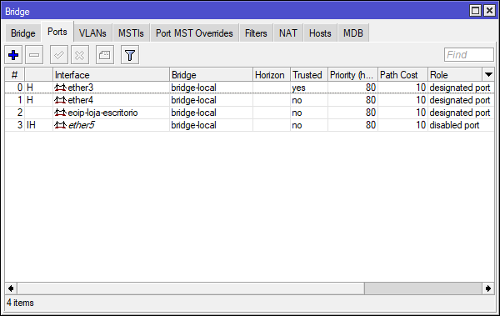Select the Ports tab
Viewport: 500px width, 316px height.
pyautogui.click(x=57, y=32)
